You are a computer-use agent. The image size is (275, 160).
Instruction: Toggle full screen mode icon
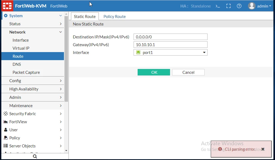pyautogui.click(x=228, y=6)
